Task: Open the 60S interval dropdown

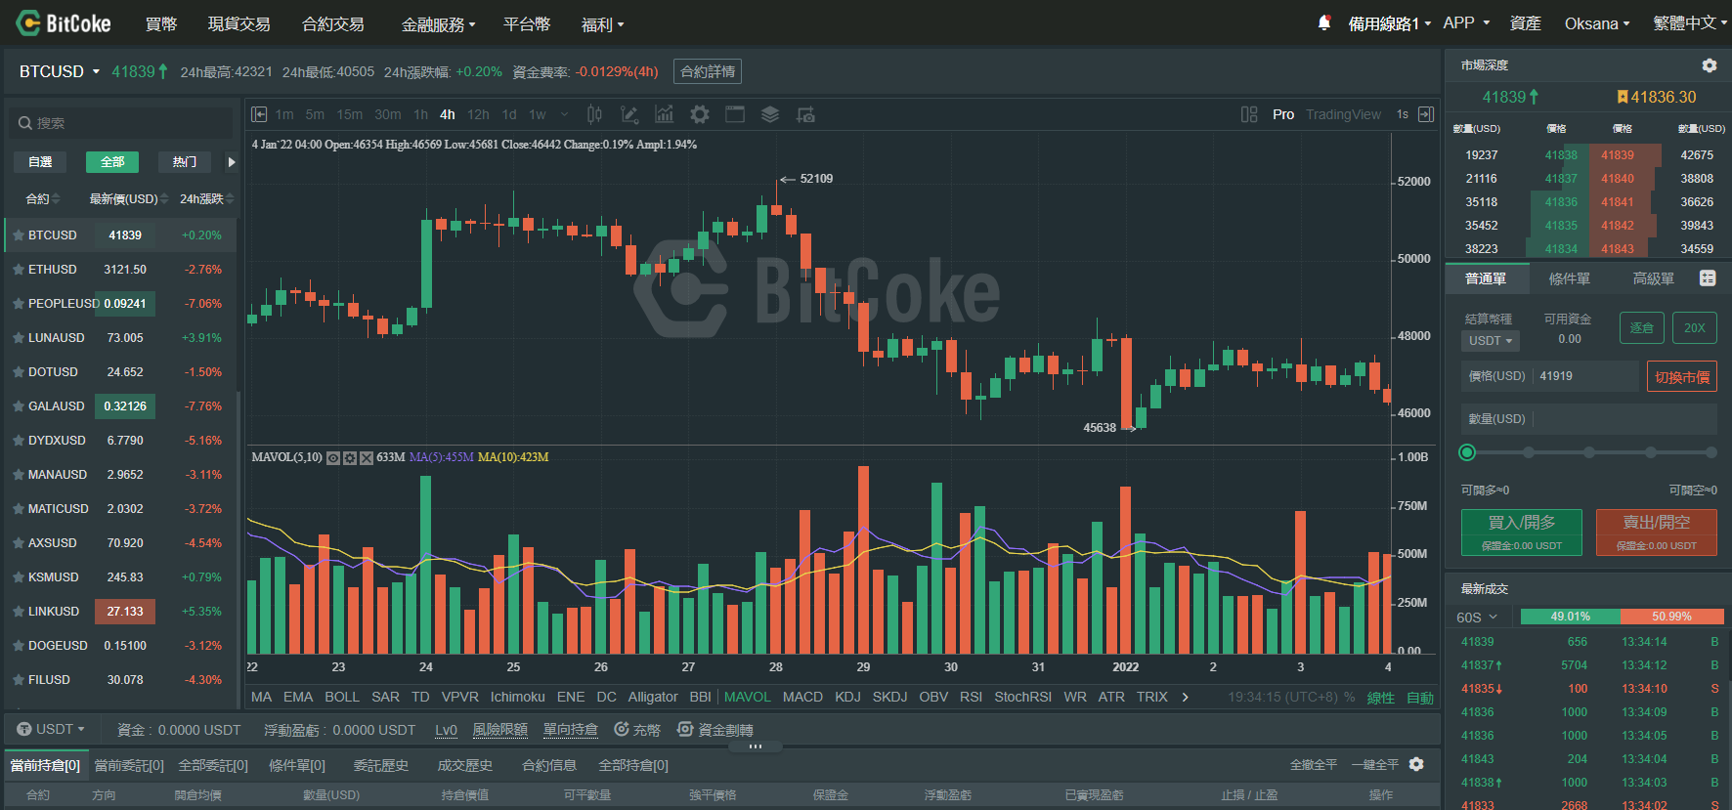Action: (x=1477, y=617)
